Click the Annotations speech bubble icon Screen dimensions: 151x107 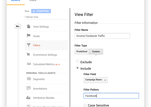(28, 88)
